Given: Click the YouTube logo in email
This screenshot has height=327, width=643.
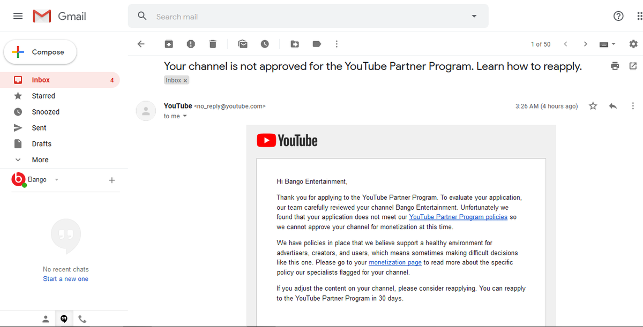Looking at the screenshot, I should (x=287, y=141).
